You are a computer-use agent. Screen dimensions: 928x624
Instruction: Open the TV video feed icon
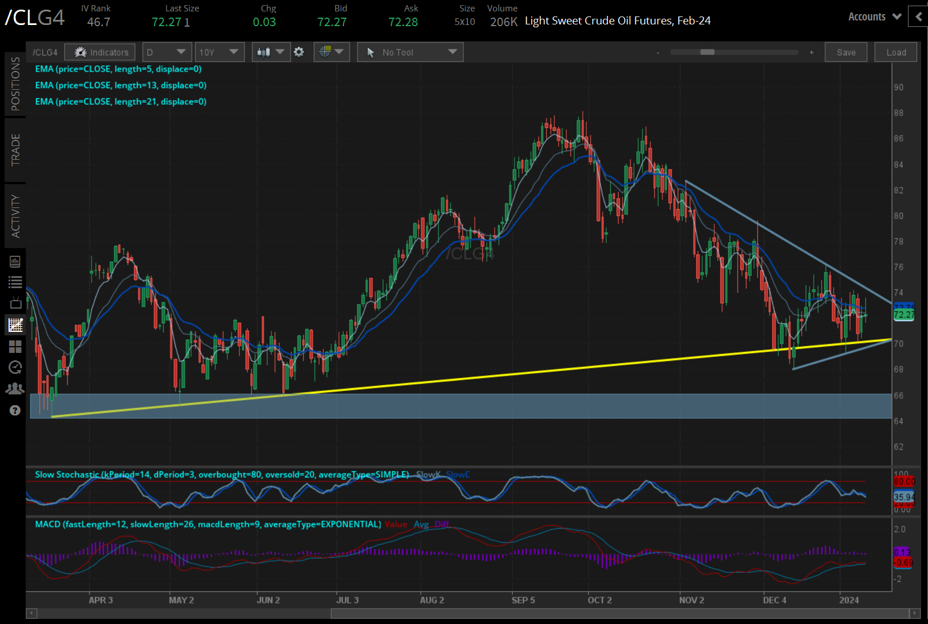click(15, 303)
